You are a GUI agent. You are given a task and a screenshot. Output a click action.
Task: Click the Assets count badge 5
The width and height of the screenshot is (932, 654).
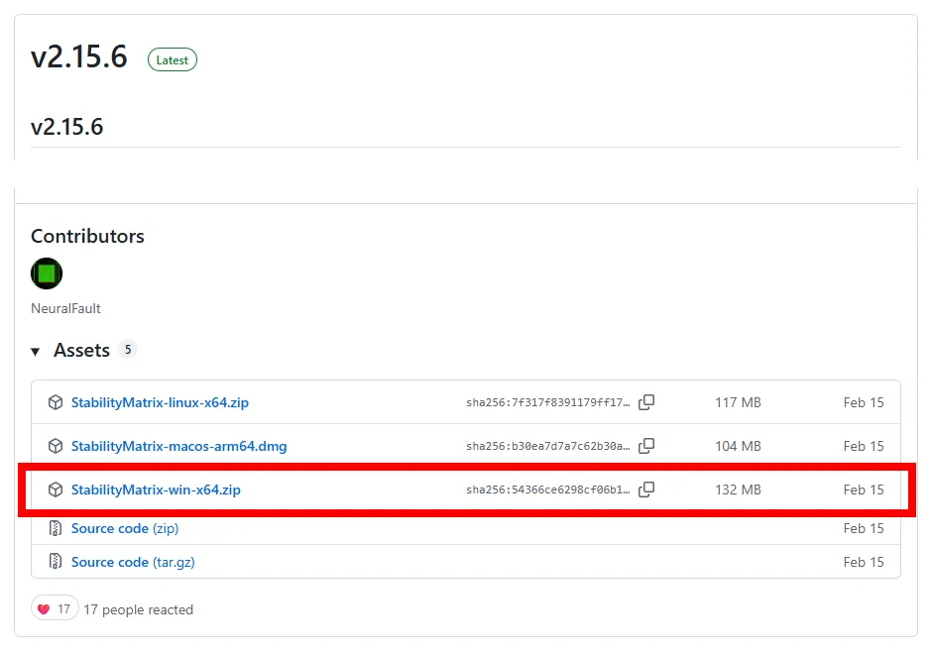[x=128, y=349]
